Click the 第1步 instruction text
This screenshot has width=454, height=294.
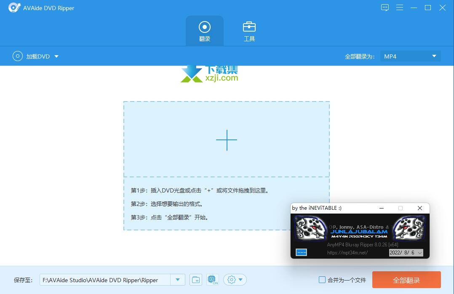(x=200, y=190)
